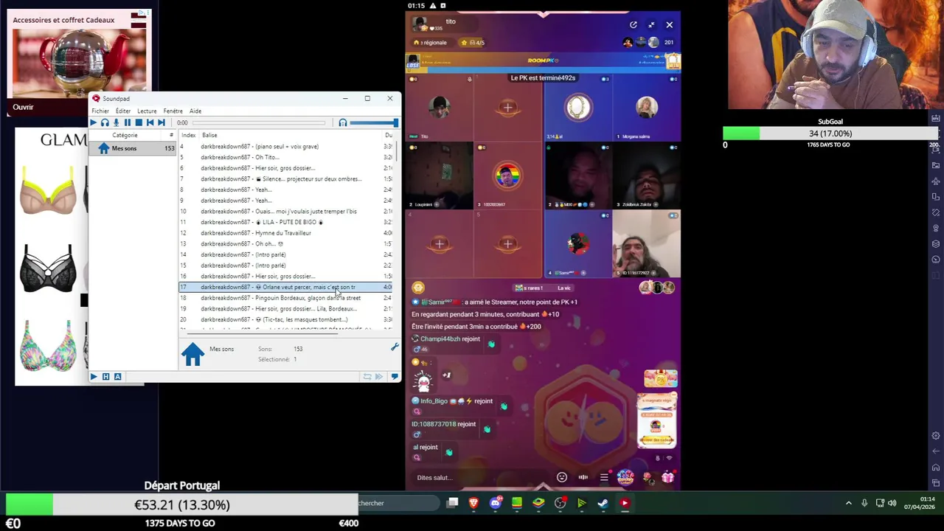The width and height of the screenshot is (944, 531).
Task: Sort by the Index column header
Action: click(x=189, y=135)
